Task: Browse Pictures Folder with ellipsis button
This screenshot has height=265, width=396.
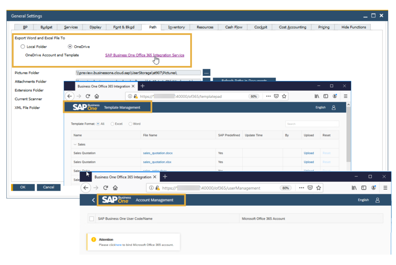Action: (206, 73)
